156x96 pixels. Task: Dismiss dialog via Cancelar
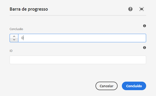pos(106,86)
